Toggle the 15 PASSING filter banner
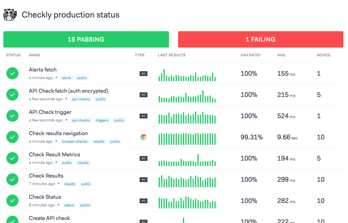This screenshot has height=223, width=348. point(86,39)
